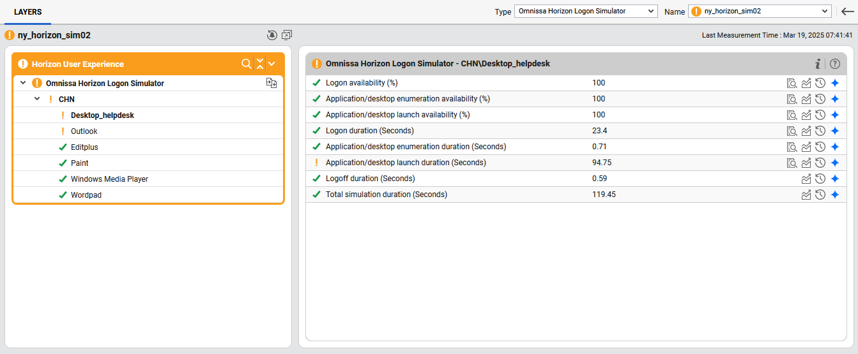The image size is (858, 354).
Task: Click the Last Measurement Time text
Action: pos(778,35)
